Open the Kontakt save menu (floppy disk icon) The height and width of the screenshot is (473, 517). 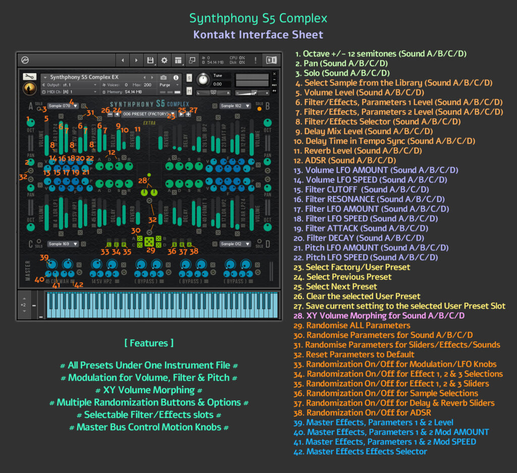(x=150, y=60)
